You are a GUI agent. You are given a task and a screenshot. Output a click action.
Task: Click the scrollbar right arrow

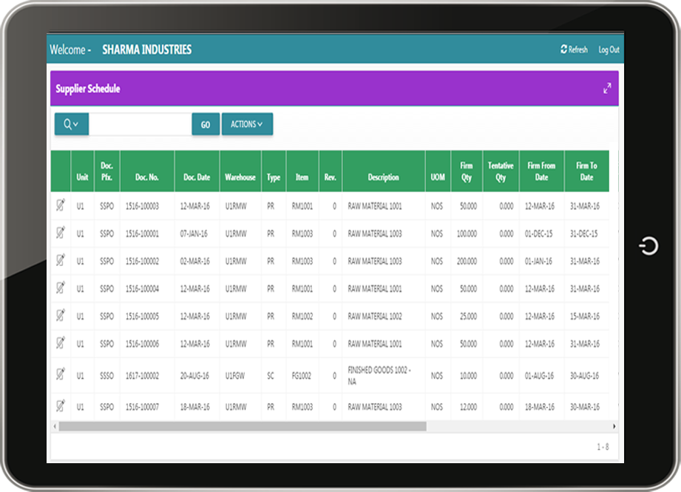(614, 426)
